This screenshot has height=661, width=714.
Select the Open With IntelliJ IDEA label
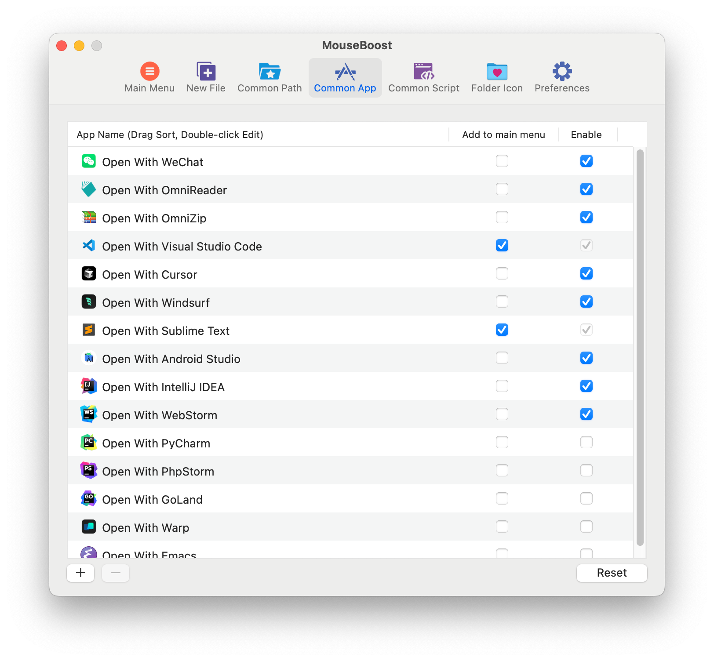tap(164, 387)
